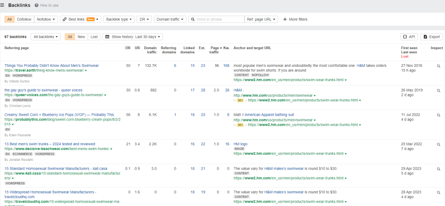Add More filters
This screenshot has height=206, width=445.
tap(295, 20)
